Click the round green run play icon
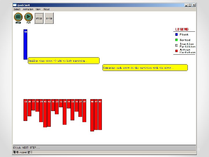Viewport: 209px width, 157px height. coord(28,17)
